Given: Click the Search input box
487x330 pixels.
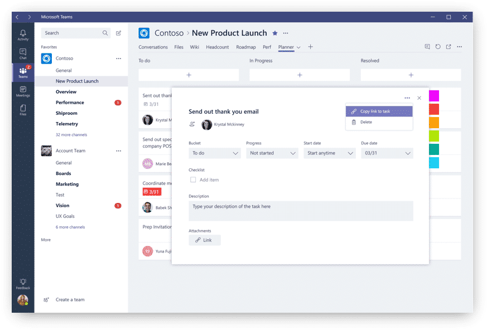Looking at the screenshot, I should [x=75, y=33].
